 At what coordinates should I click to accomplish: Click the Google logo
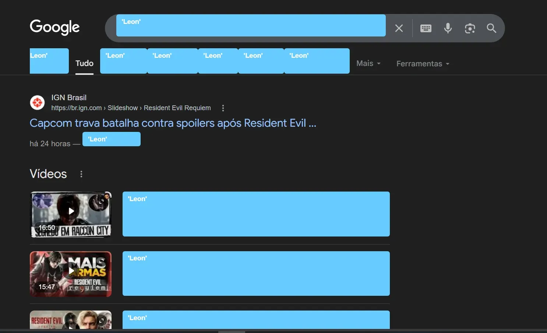pos(54,27)
